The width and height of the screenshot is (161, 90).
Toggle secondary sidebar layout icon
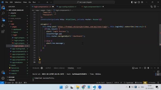click(139, 2)
